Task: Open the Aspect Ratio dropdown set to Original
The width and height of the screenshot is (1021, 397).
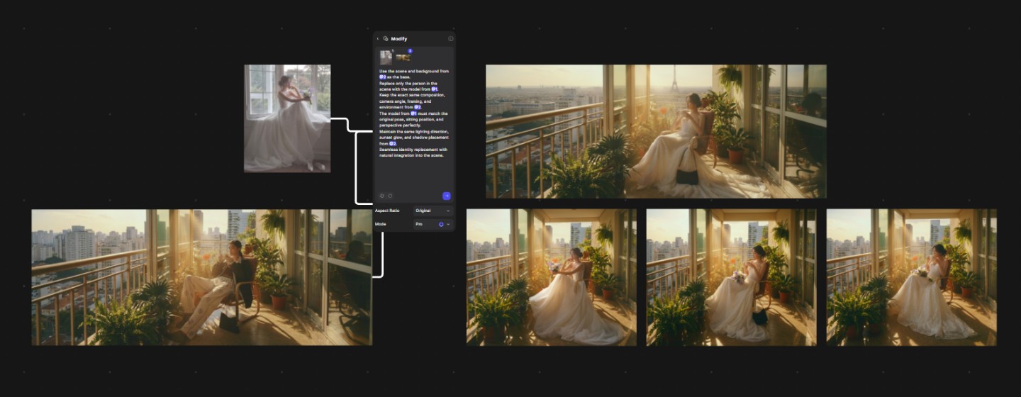Action: [433, 211]
